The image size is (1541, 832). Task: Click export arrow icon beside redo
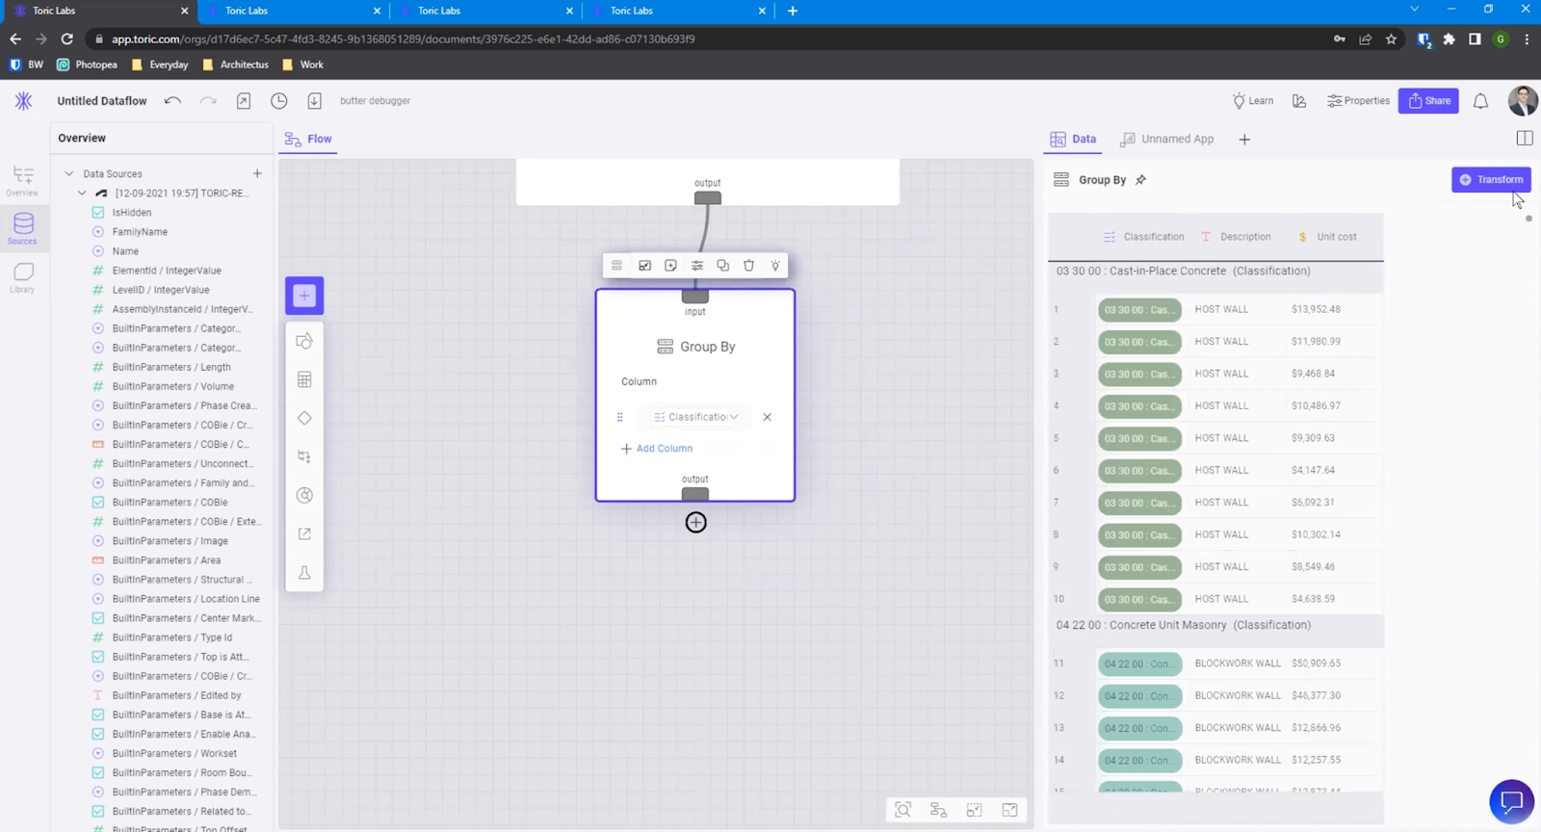tap(244, 100)
